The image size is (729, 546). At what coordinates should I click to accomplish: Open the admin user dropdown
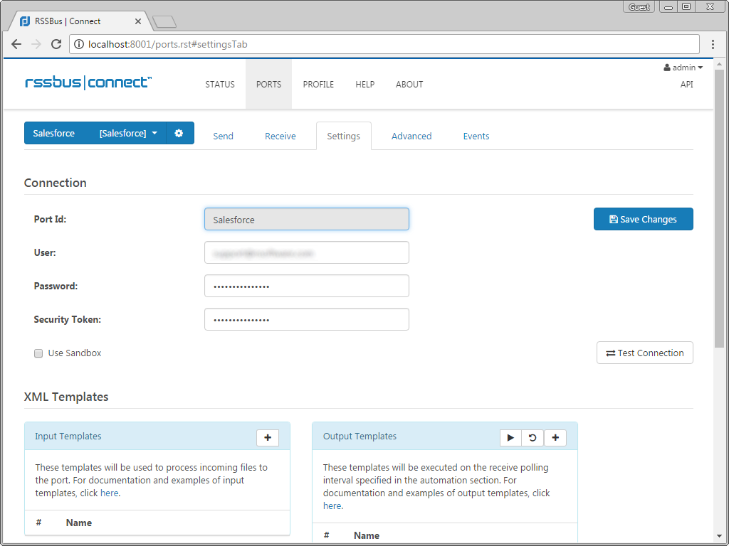683,68
